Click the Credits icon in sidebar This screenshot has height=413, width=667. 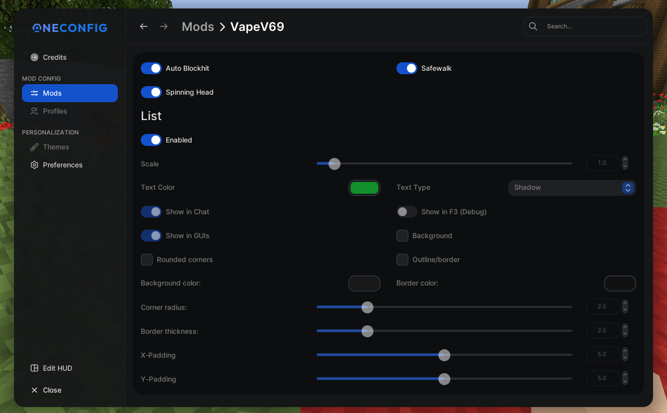[x=34, y=57]
